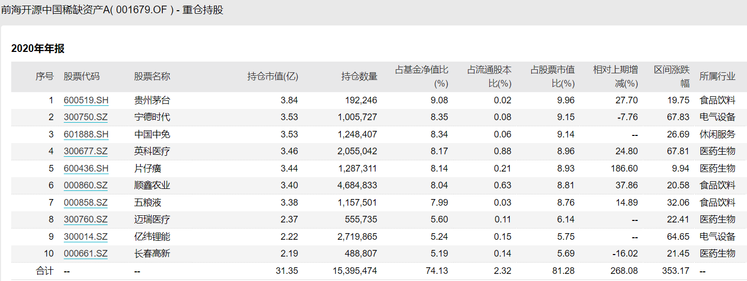The width and height of the screenshot is (747, 281).
Task: Click the 股票代码 column header
Action: [x=82, y=76]
